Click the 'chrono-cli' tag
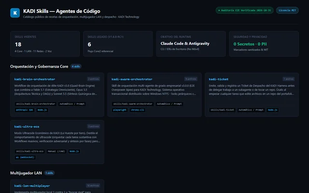 (x=138, y=110)
